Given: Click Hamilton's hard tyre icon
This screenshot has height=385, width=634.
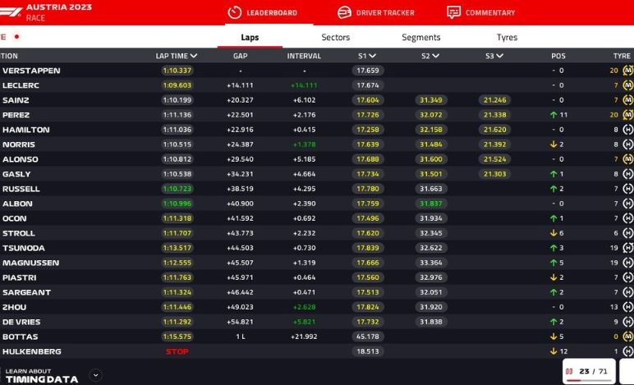Looking at the screenshot, I should coord(628,130).
